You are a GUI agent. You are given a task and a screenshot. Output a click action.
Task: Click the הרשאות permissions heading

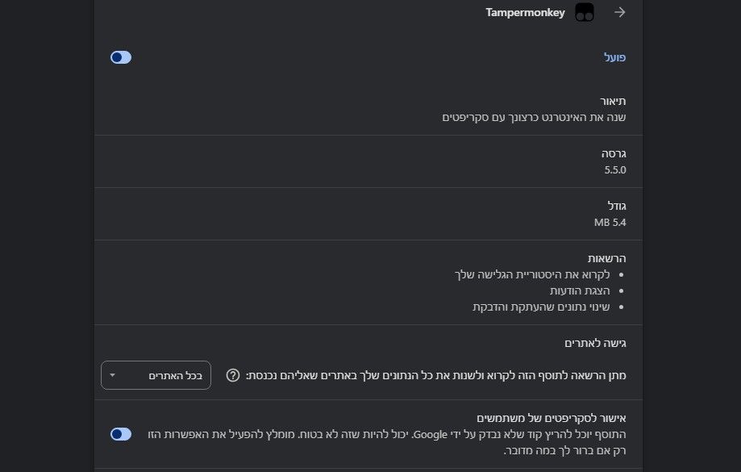click(x=607, y=258)
